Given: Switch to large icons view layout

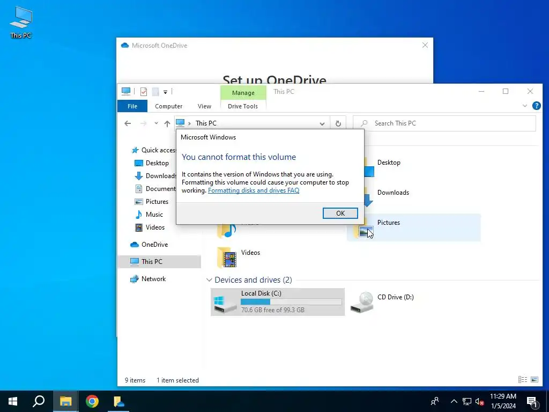Looking at the screenshot, I should click(535, 379).
